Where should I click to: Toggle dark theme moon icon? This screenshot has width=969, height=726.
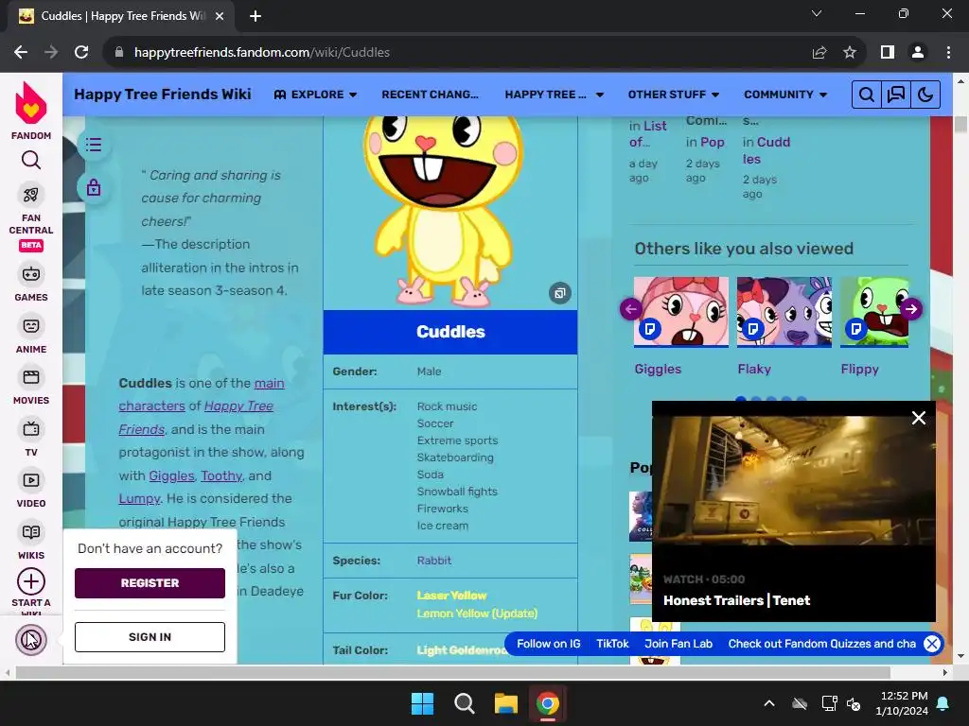[x=925, y=95]
